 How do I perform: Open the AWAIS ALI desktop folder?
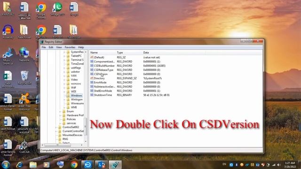[8, 9]
